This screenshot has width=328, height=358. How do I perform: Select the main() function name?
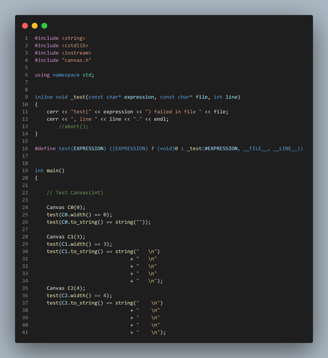click(x=54, y=170)
